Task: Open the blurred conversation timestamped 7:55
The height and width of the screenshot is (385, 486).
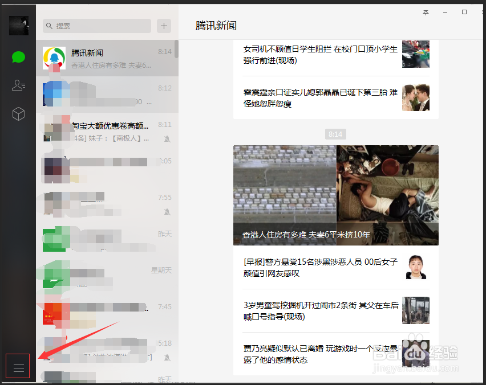Action: click(107, 204)
